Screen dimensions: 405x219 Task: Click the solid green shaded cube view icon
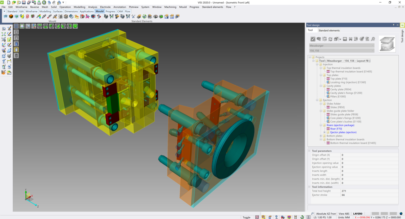pos(75,26)
